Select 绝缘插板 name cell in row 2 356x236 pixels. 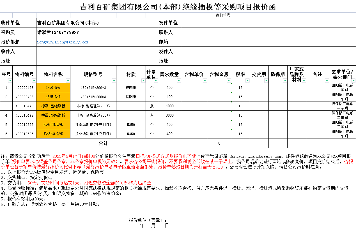[x=53, y=97]
